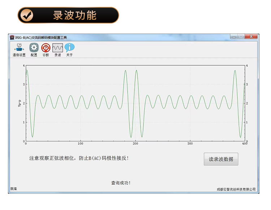Click the x-axis value 100

[x=80, y=144]
